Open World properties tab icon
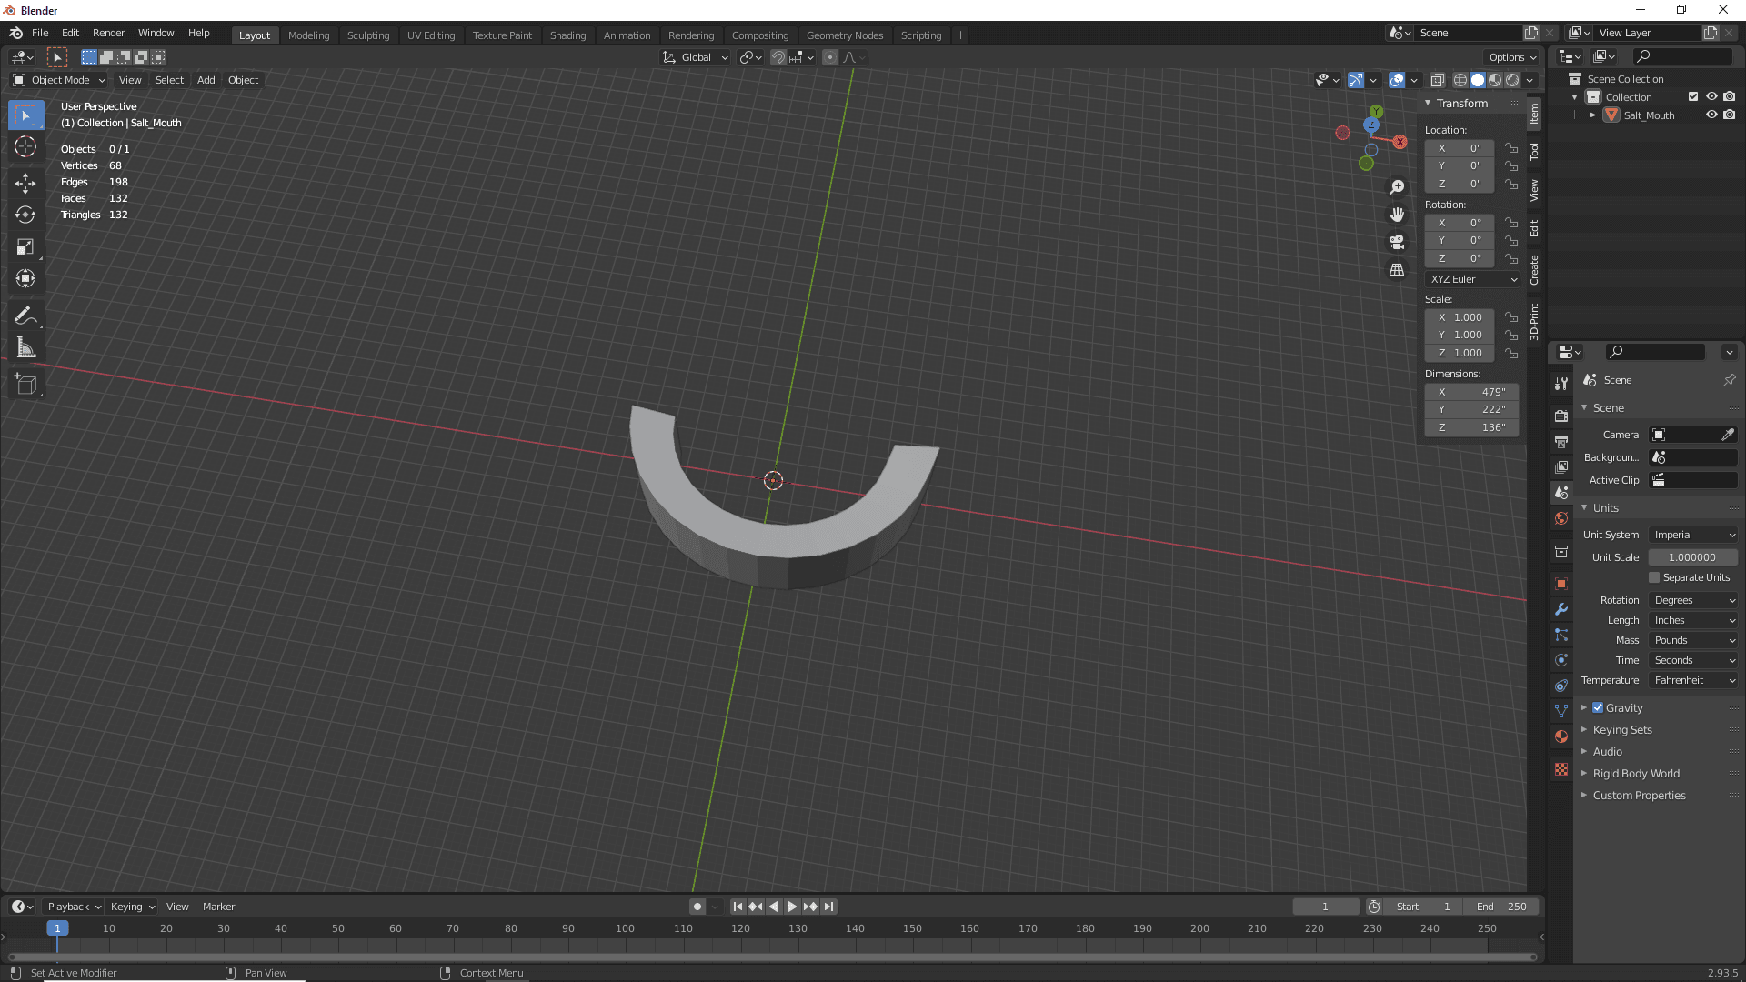1746x982 pixels. pos(1561,518)
